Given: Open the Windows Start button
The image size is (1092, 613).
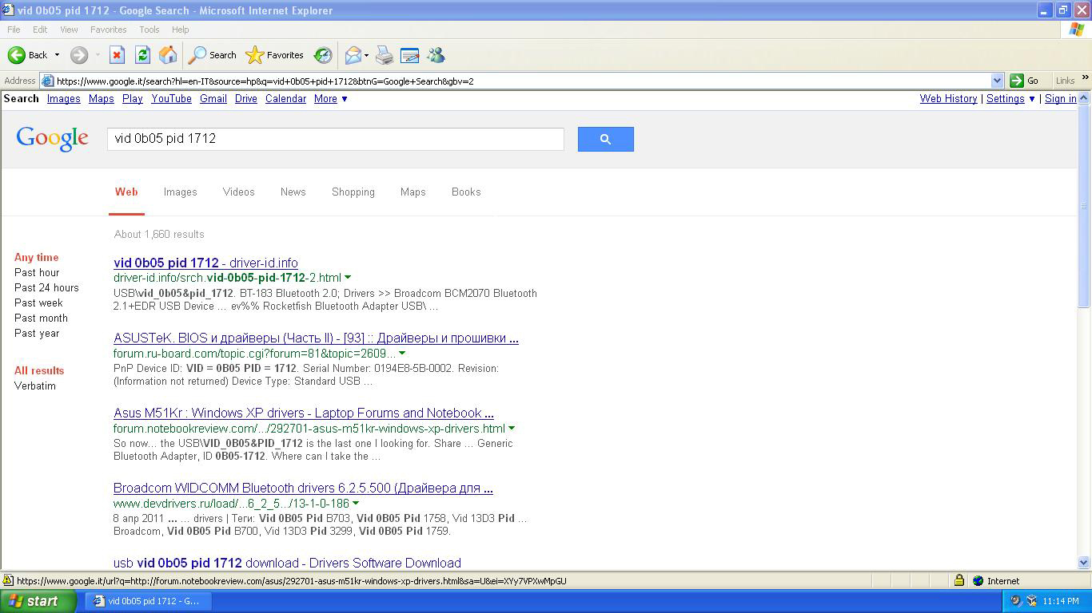Looking at the screenshot, I should [x=38, y=601].
